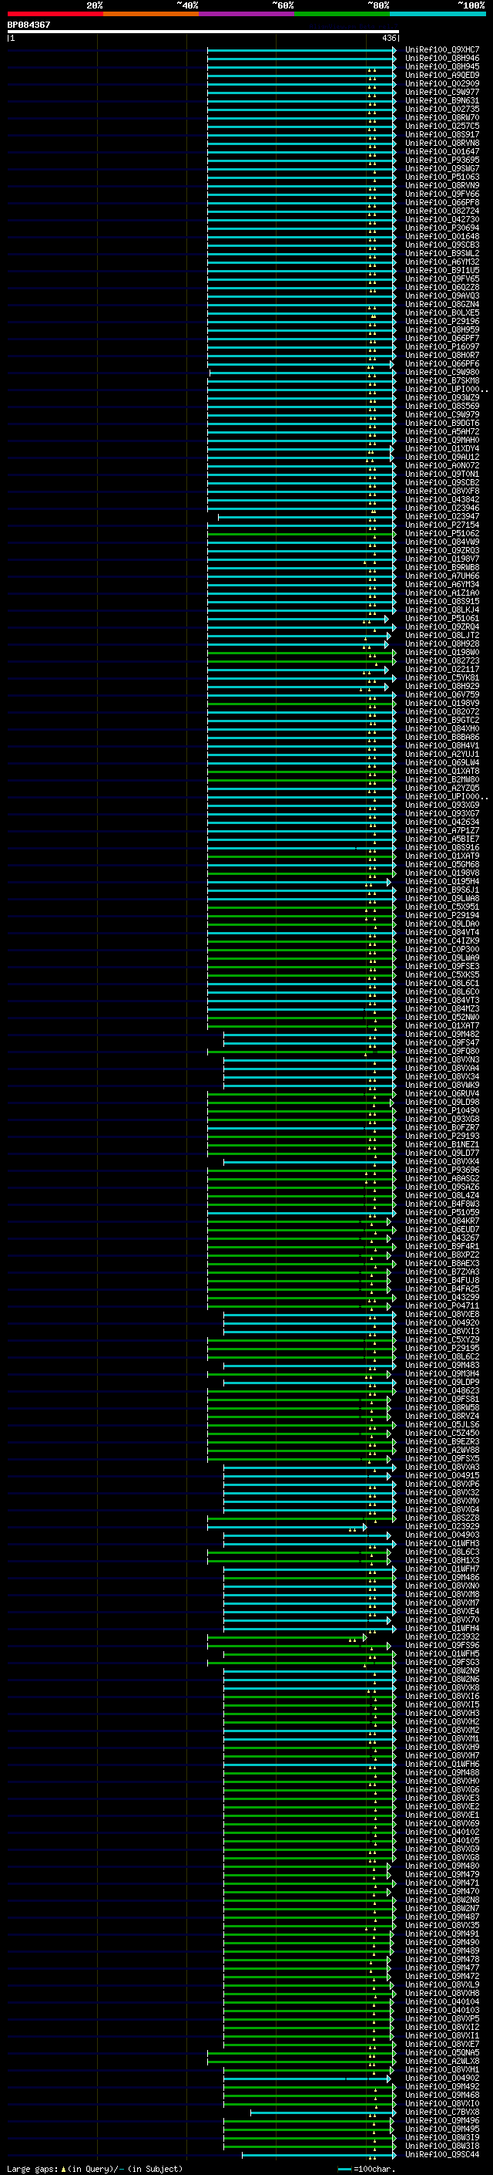Select hit UniRef100_P51061
This screenshot has width=493, height=2175.
[442, 618]
